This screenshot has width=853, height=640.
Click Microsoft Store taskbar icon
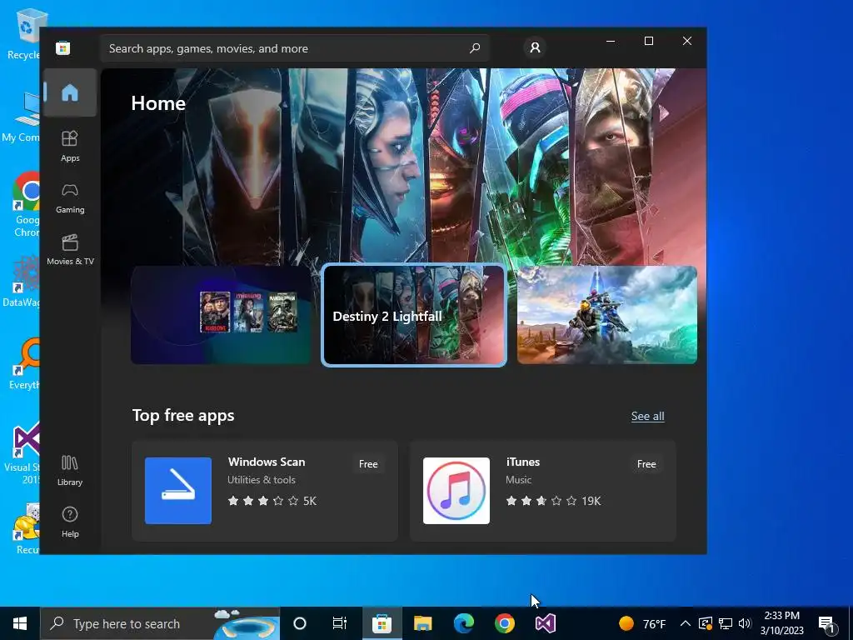[x=382, y=623]
